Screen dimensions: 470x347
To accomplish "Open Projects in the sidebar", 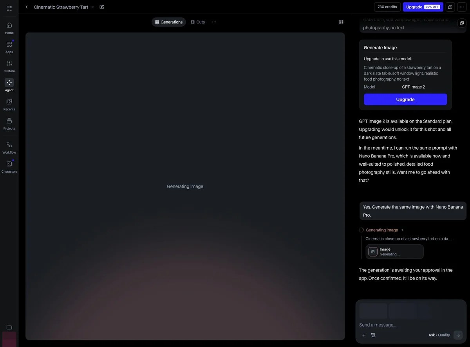I will click(x=9, y=124).
